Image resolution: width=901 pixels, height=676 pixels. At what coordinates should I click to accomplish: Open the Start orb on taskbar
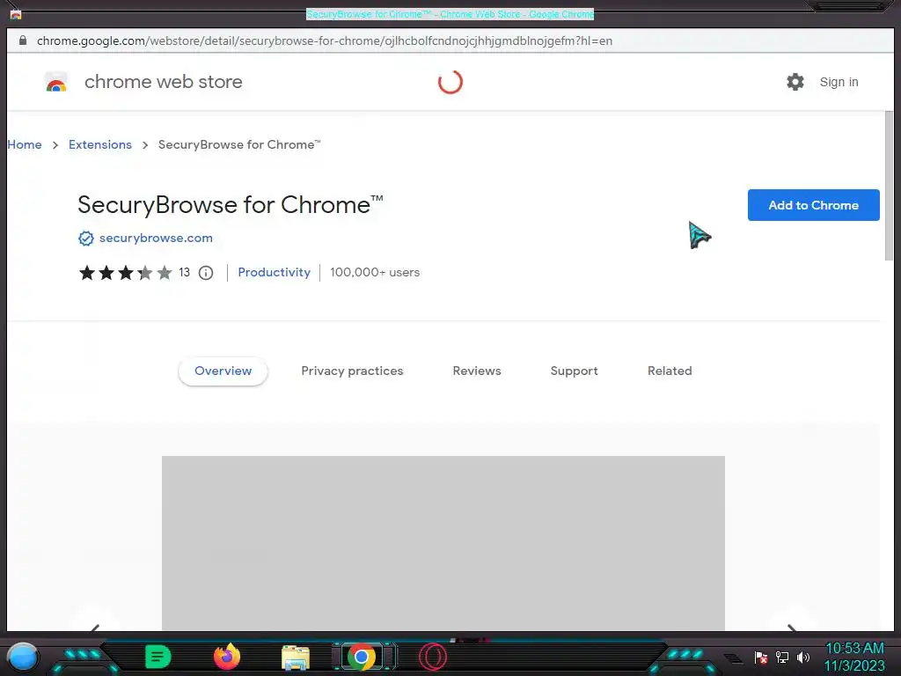click(x=23, y=657)
